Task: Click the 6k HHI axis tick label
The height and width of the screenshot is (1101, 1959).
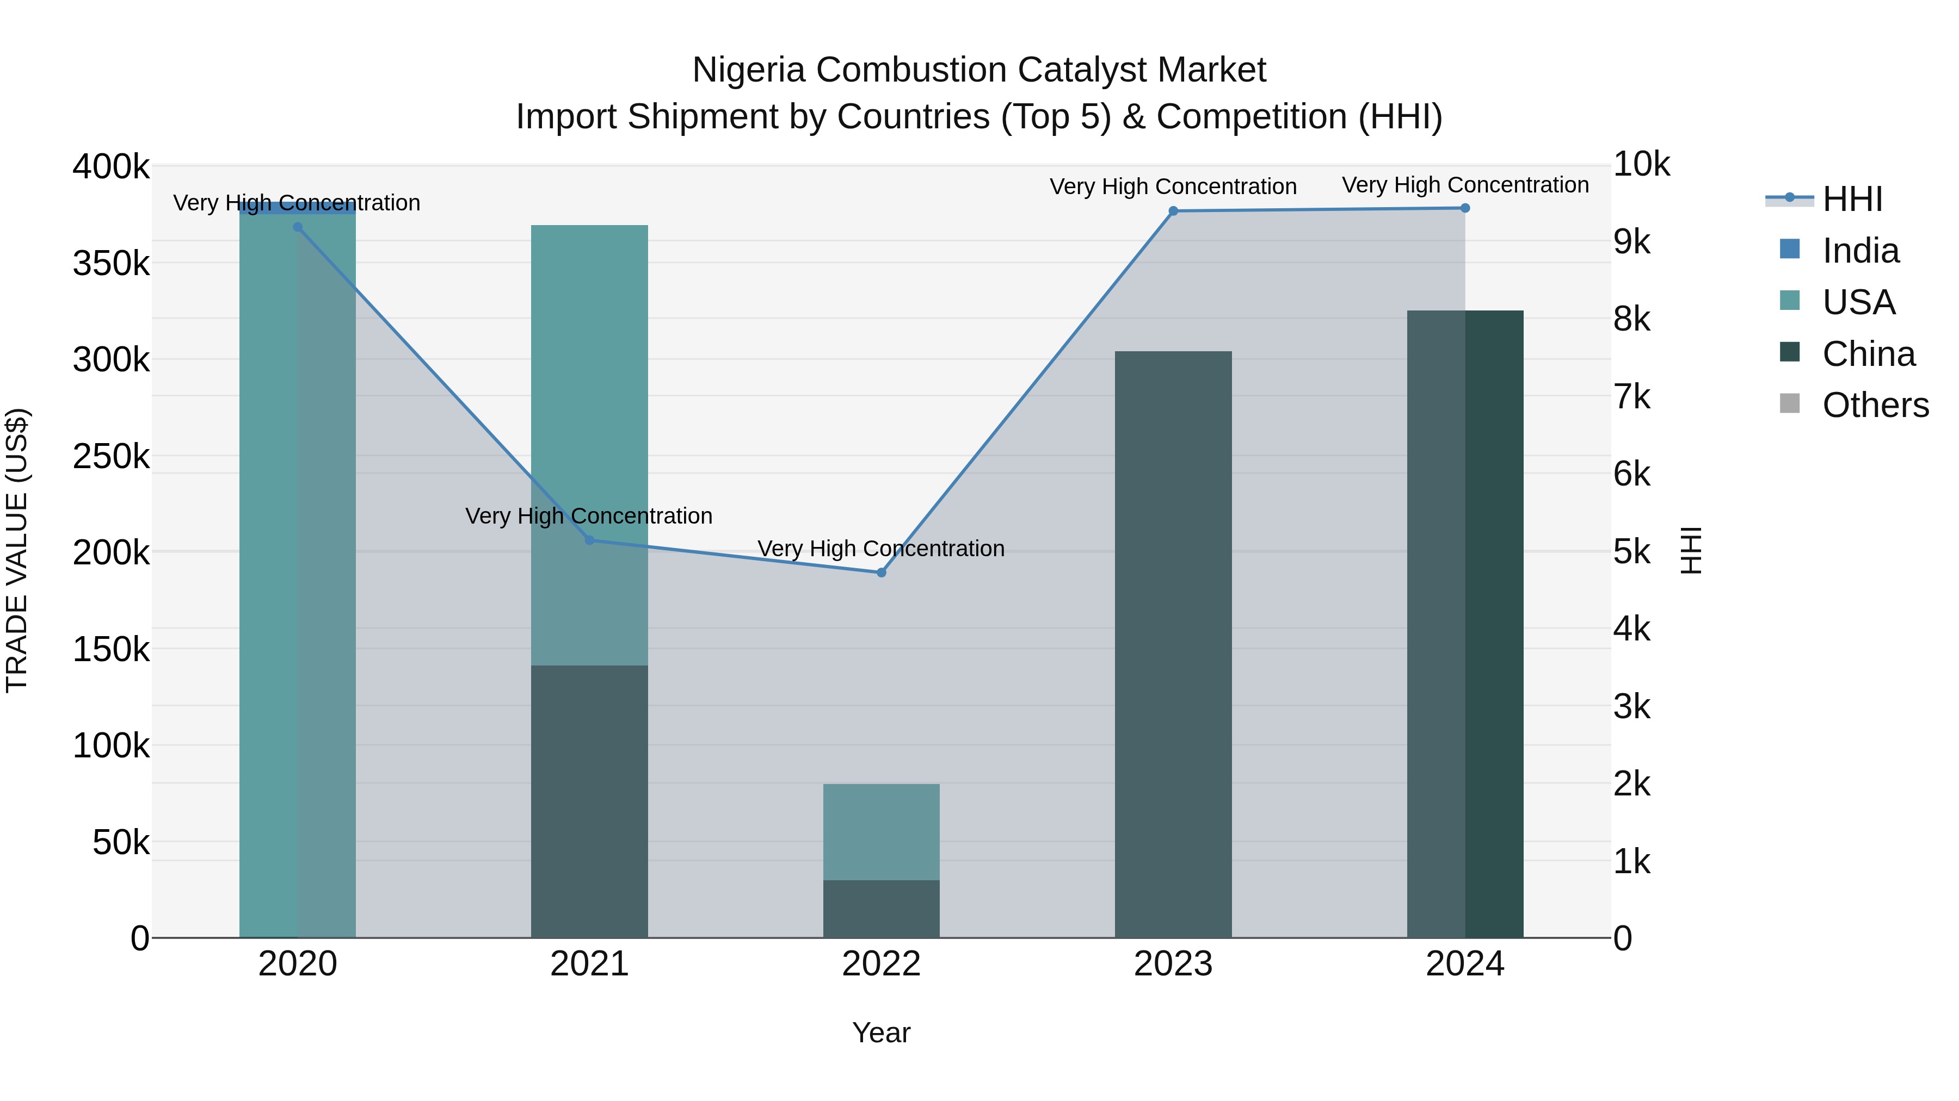Action: (1632, 474)
